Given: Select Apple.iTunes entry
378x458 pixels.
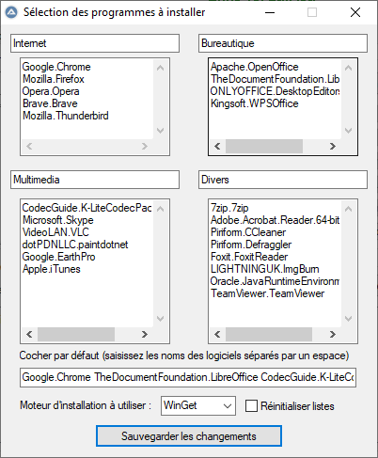Looking at the screenshot, I should 52,269.
